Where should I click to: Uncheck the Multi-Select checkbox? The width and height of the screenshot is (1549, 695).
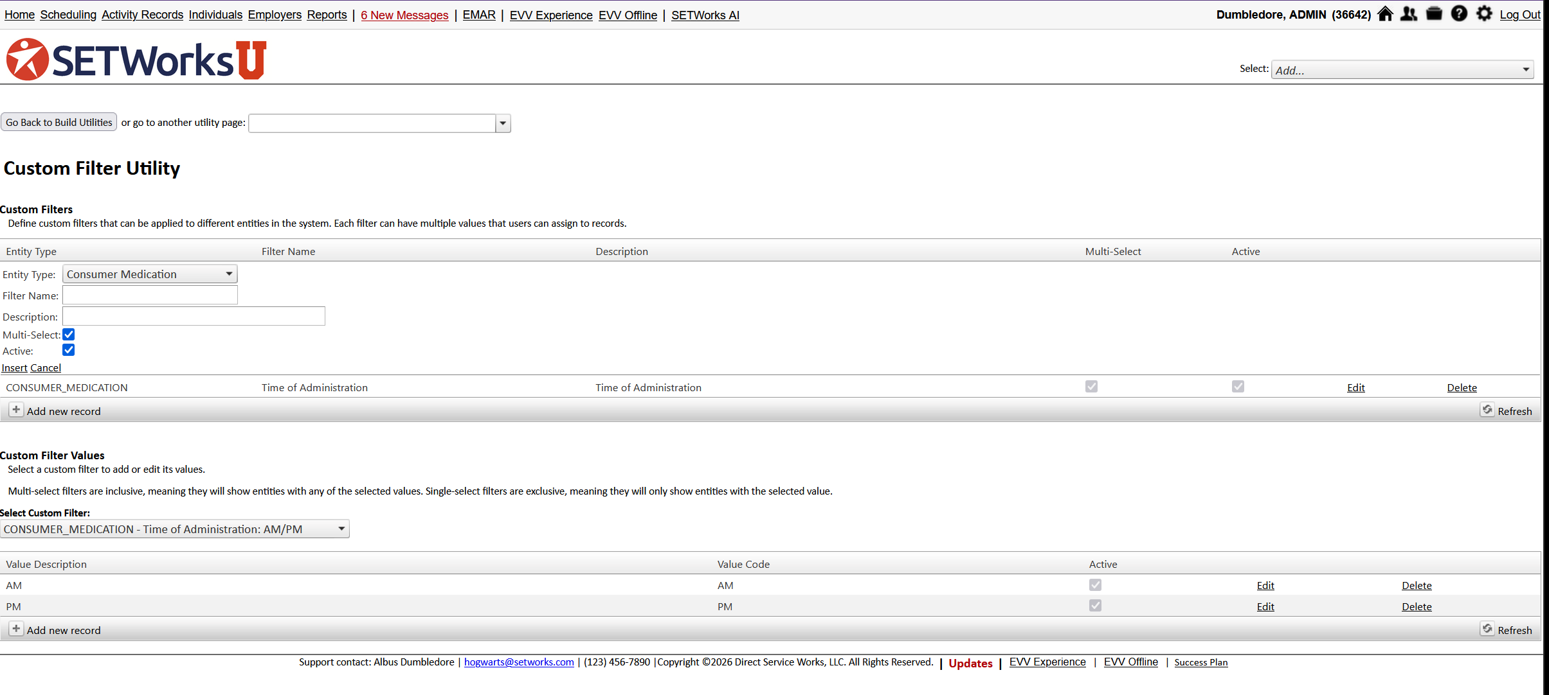coord(69,335)
